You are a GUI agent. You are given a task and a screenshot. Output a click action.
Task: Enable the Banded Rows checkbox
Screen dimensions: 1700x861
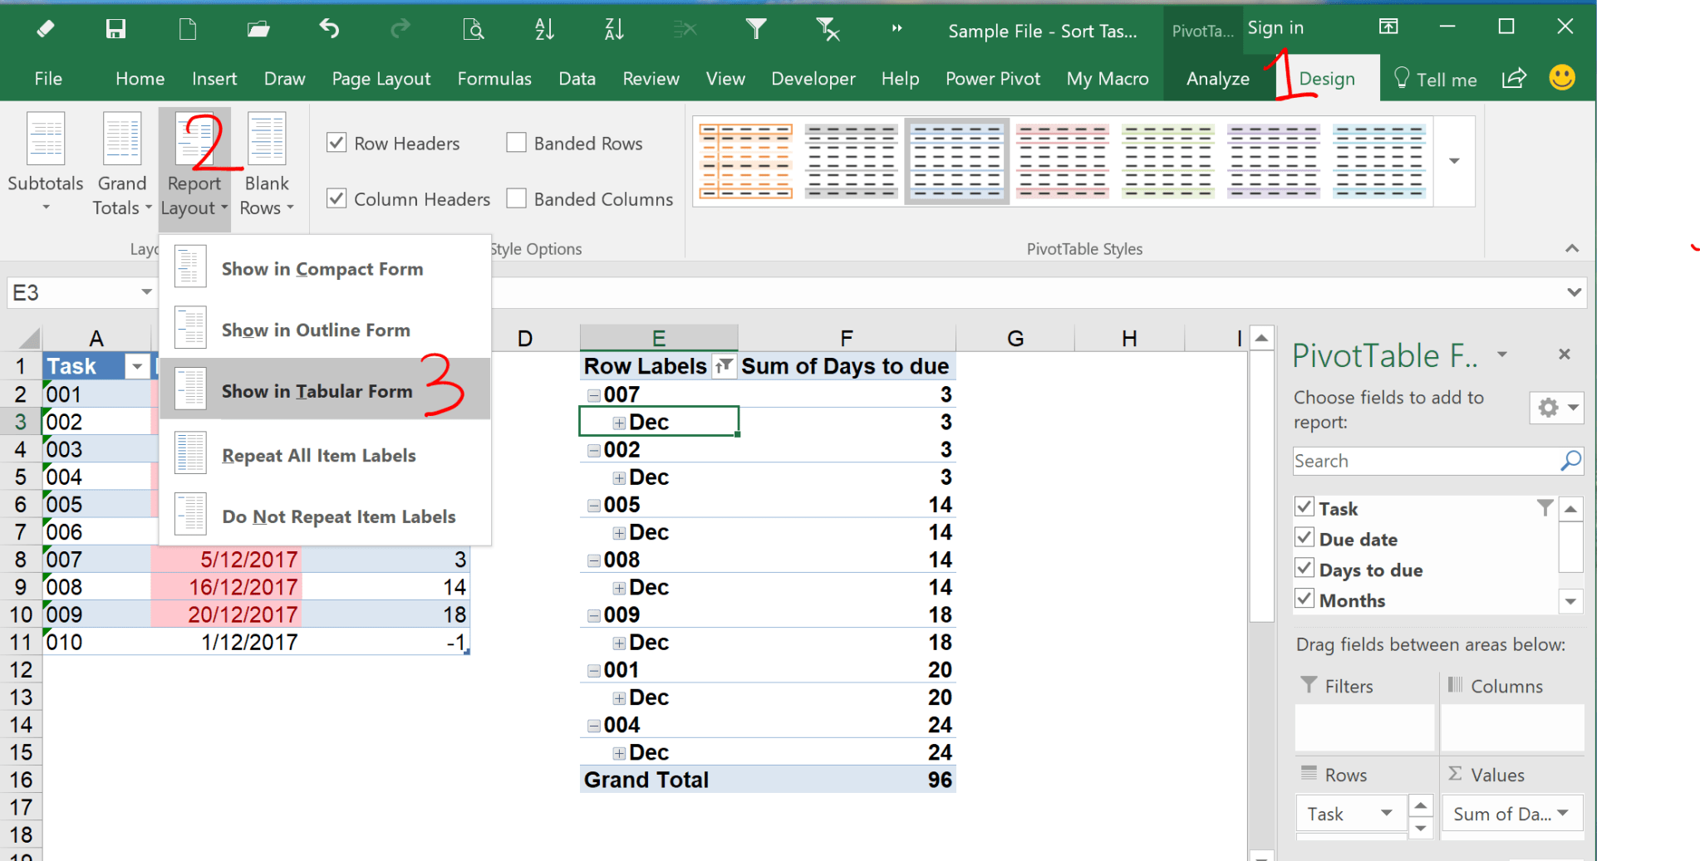[x=517, y=143]
